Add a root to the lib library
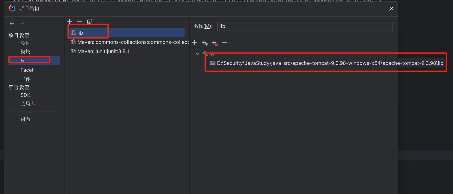The width and height of the screenshot is (453, 194). point(194,42)
